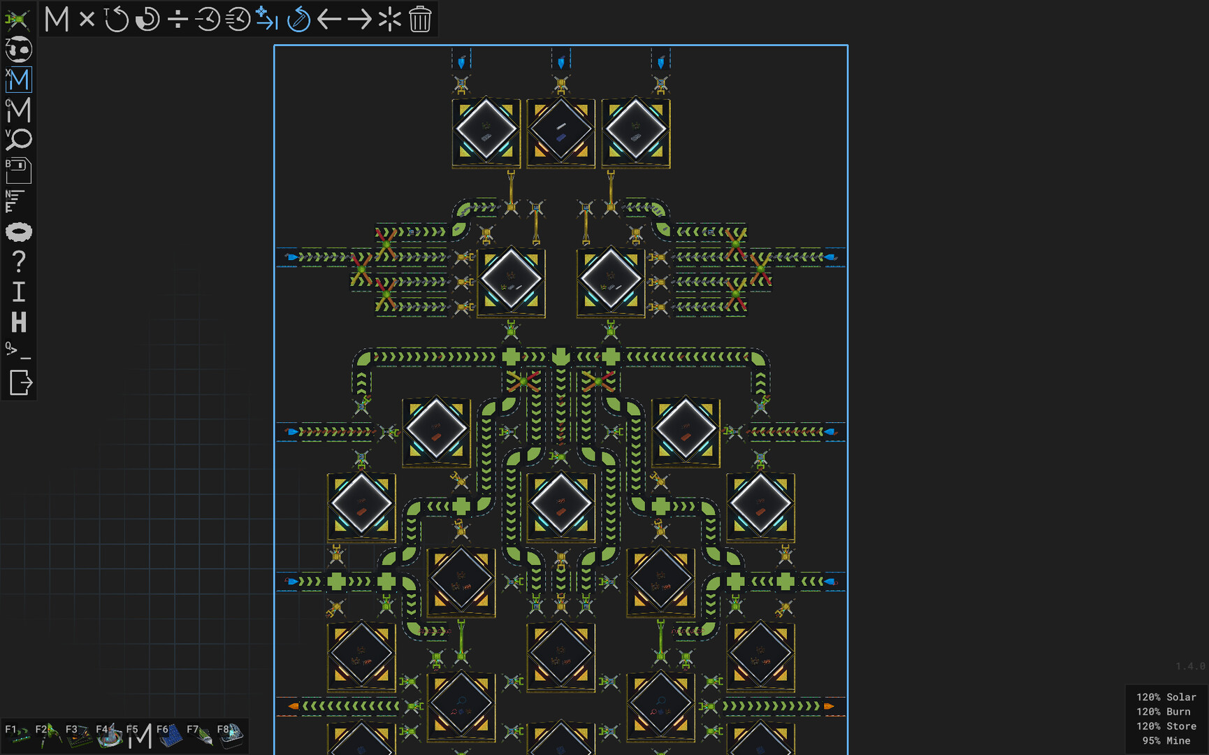Toggle the blue arrow-to-bar insert icon
This screenshot has width=1209, height=755.
[267, 20]
